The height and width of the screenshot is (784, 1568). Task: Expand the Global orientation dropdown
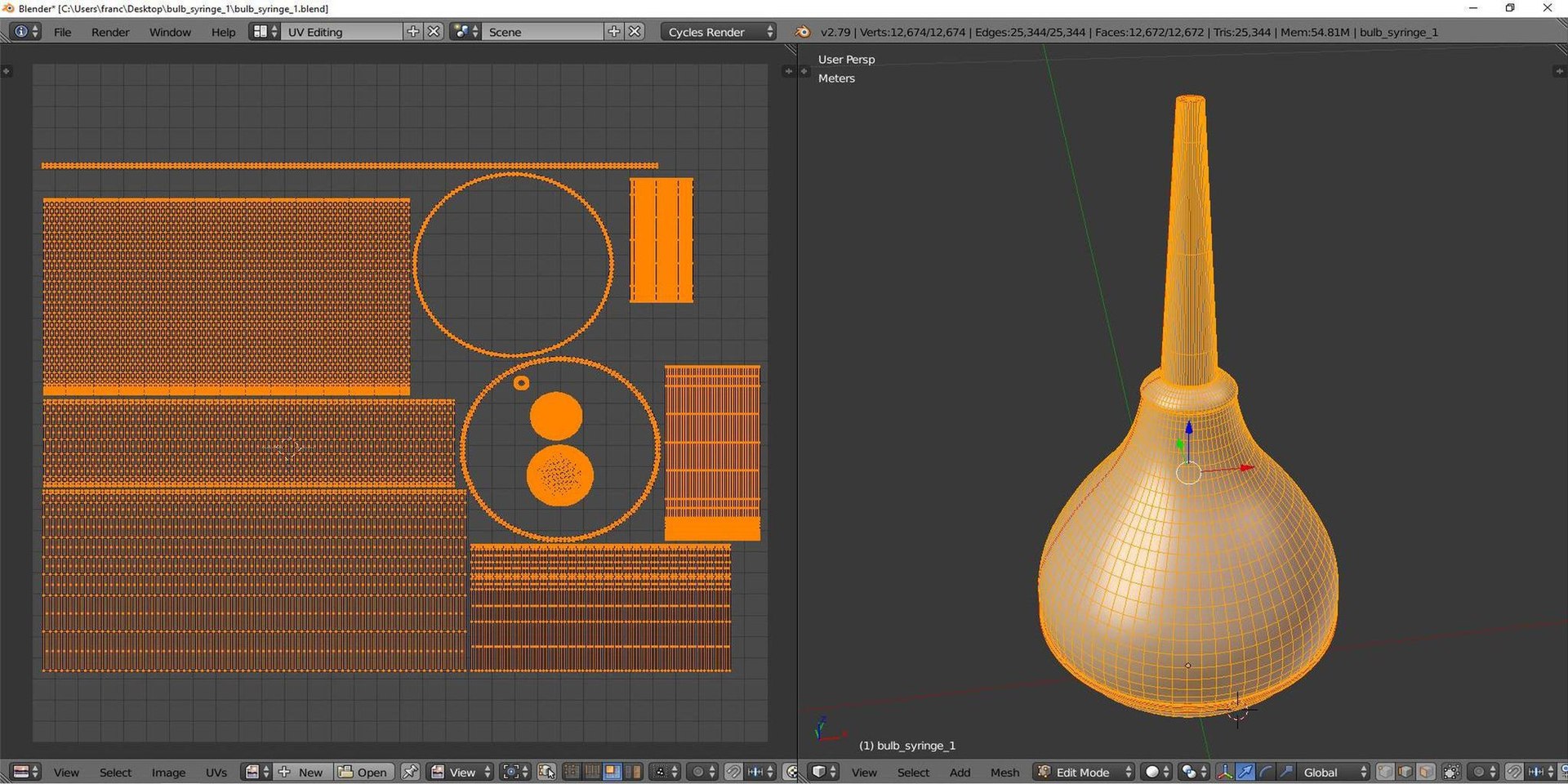point(1333,772)
